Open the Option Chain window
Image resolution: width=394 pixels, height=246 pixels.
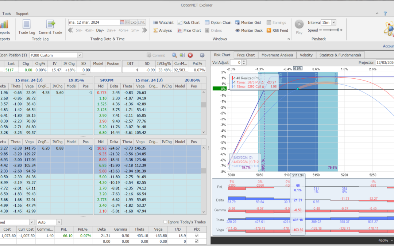[218, 23]
